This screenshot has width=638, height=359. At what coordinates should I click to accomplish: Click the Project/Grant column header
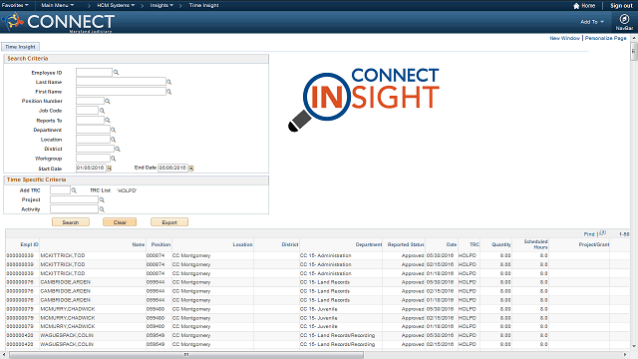594,244
